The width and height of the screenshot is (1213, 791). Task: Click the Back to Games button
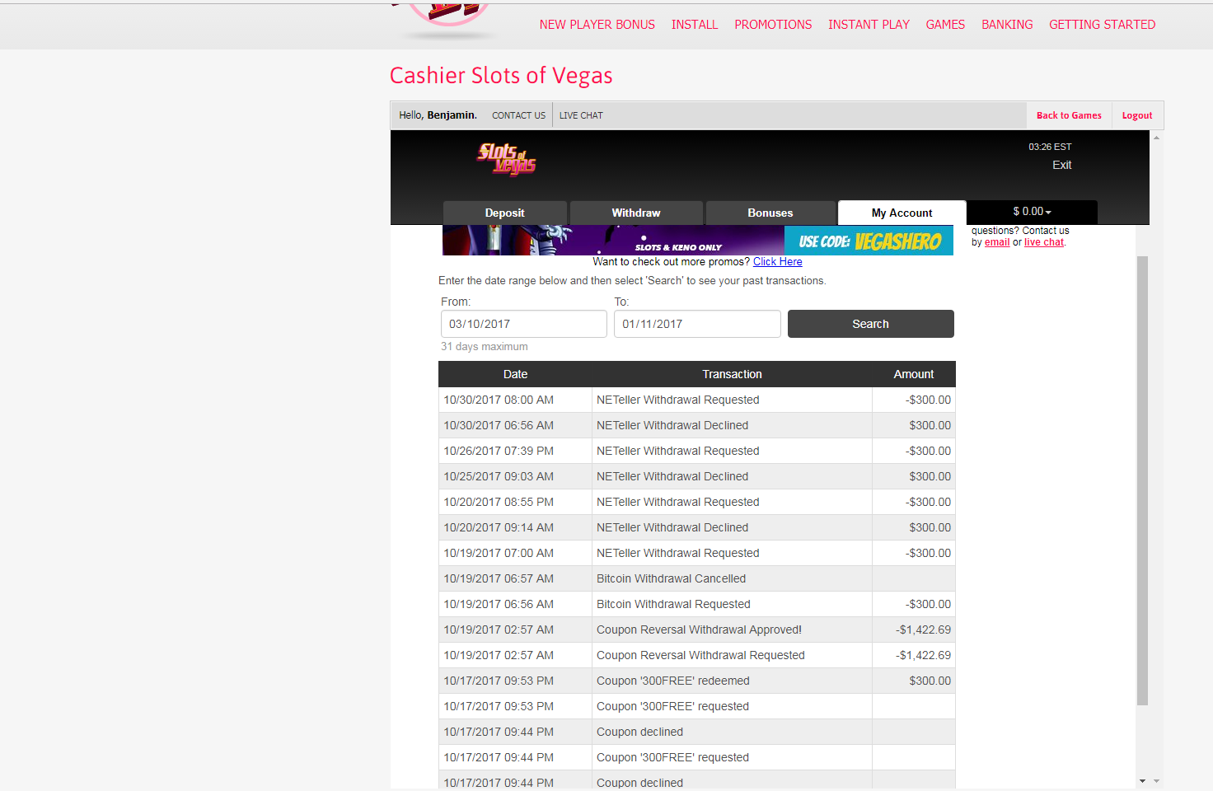1069,115
